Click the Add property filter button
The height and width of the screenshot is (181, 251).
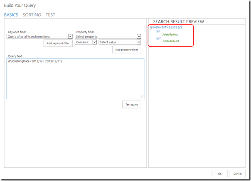[127, 50]
